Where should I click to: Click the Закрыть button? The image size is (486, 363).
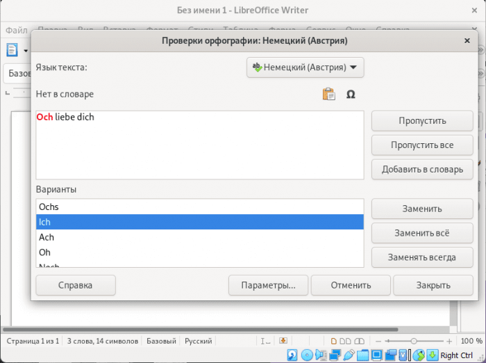coord(433,285)
